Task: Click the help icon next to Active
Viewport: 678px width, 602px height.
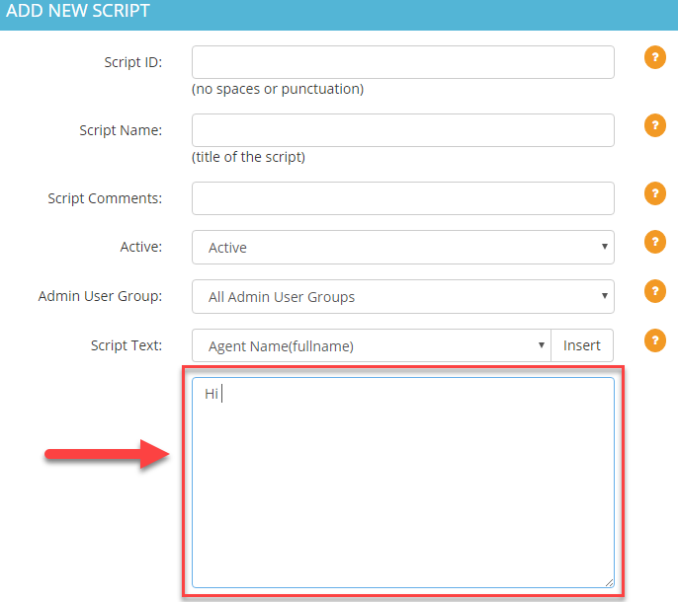Action: pyautogui.click(x=655, y=242)
